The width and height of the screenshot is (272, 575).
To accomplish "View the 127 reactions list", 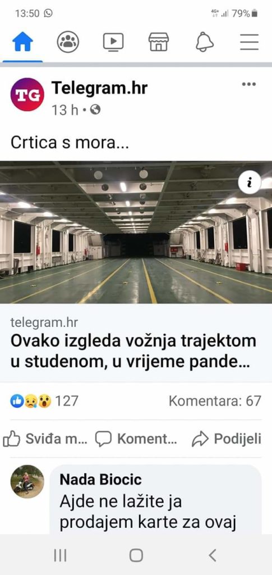I will 44,401.
